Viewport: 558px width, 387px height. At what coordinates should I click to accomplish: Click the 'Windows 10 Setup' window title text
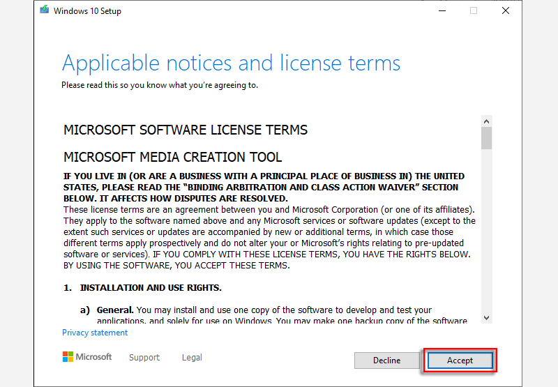[88, 11]
